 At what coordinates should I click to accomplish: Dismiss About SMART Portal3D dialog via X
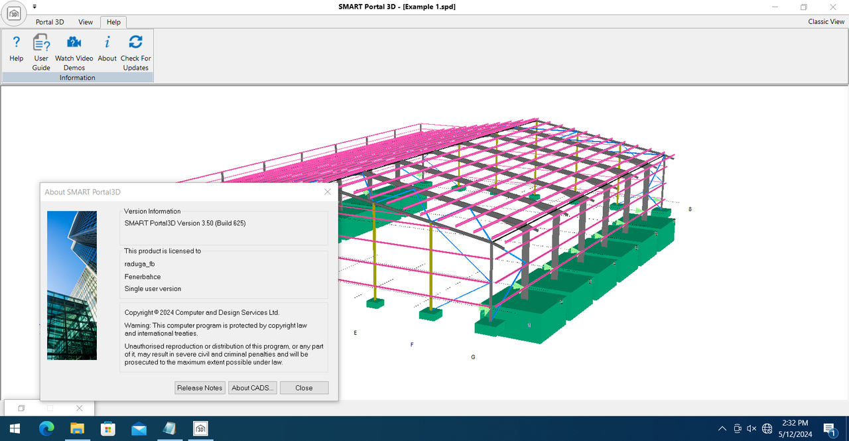(328, 192)
